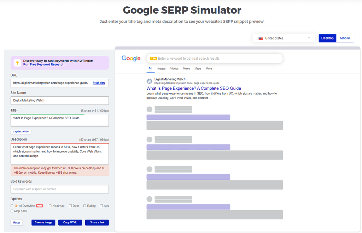This screenshot has width=362, height=233.
Task: Enable the AI Overview checkbox
Action: coord(12,205)
